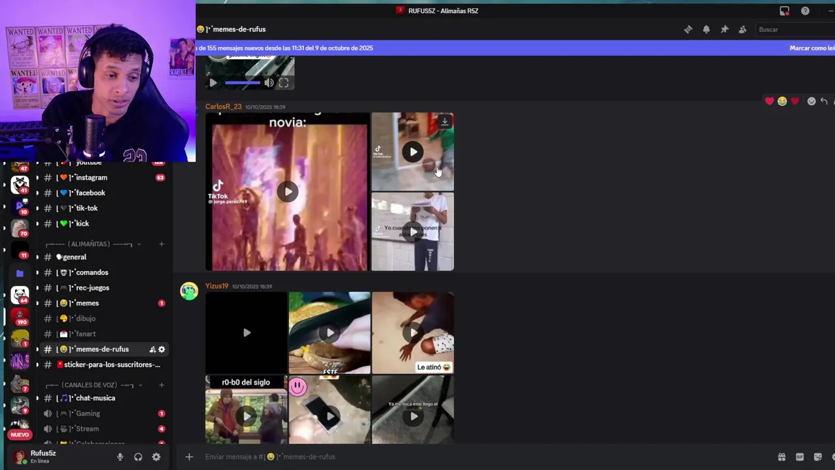Viewport: 835px width, 470px height.
Task: Open server with badge 70
Action: (x=20, y=227)
